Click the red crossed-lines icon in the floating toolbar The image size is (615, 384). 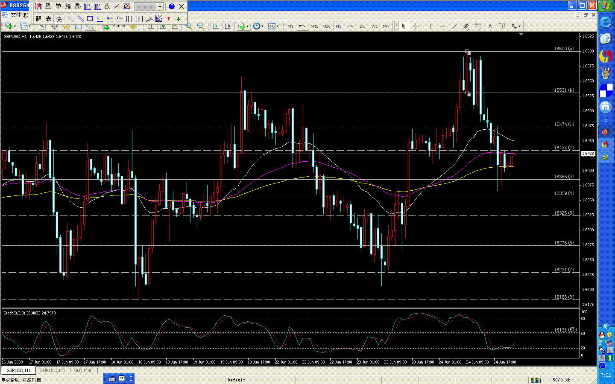pos(117,6)
